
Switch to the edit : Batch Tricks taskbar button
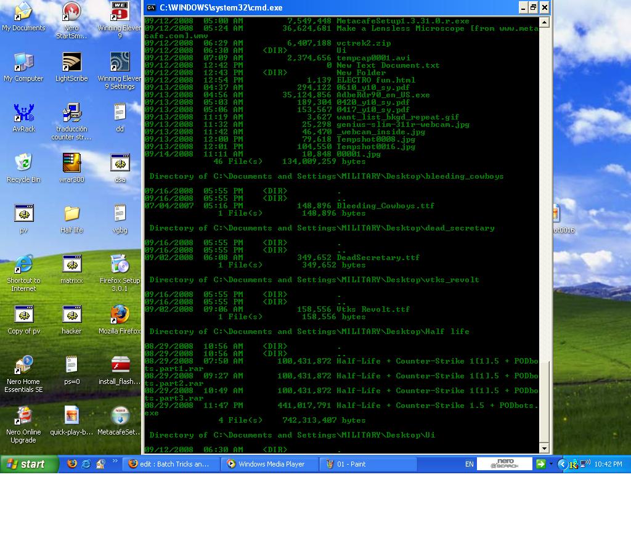point(171,464)
